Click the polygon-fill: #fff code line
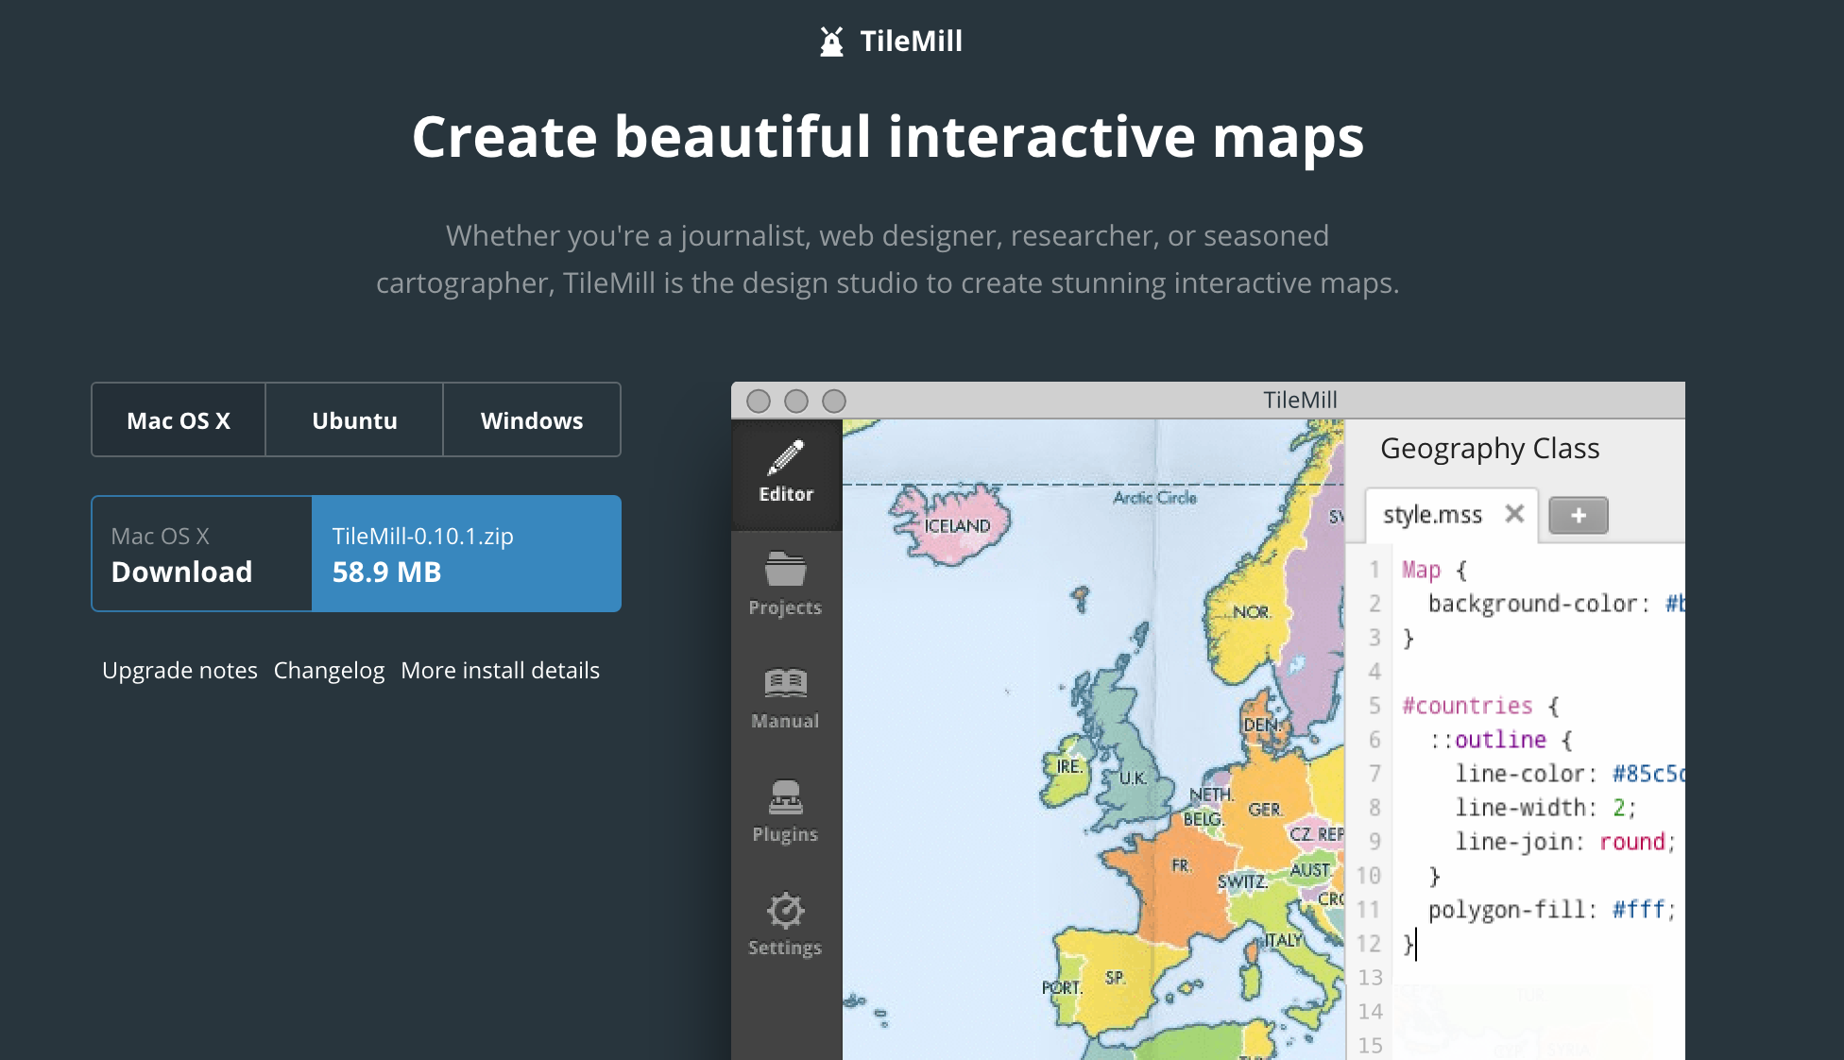 (x=1552, y=910)
